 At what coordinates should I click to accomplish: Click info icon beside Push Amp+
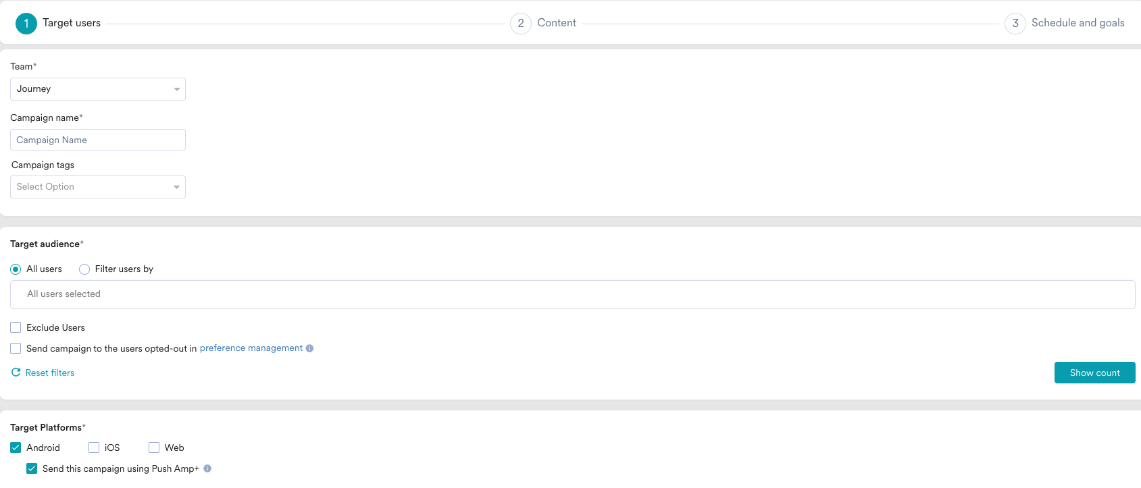tap(207, 468)
